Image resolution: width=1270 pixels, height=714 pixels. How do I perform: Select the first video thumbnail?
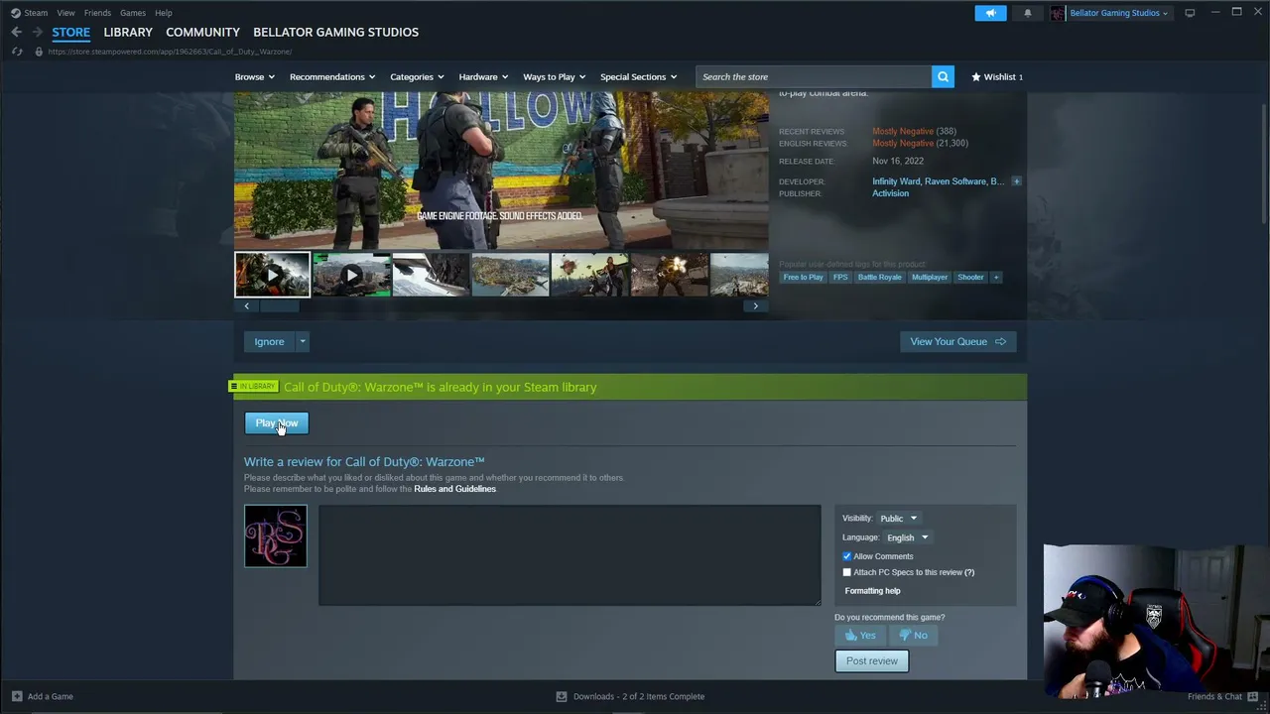pyautogui.click(x=272, y=275)
